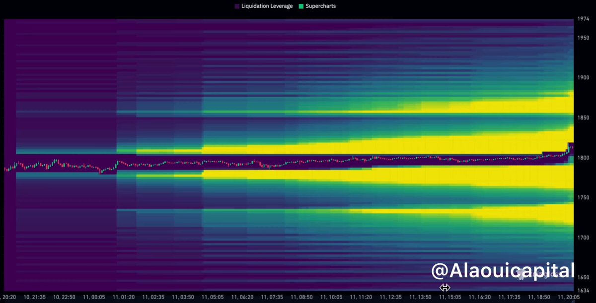Click the '11, 11:20' time label
This screenshot has width=596, height=303.
pyautogui.click(x=361, y=297)
